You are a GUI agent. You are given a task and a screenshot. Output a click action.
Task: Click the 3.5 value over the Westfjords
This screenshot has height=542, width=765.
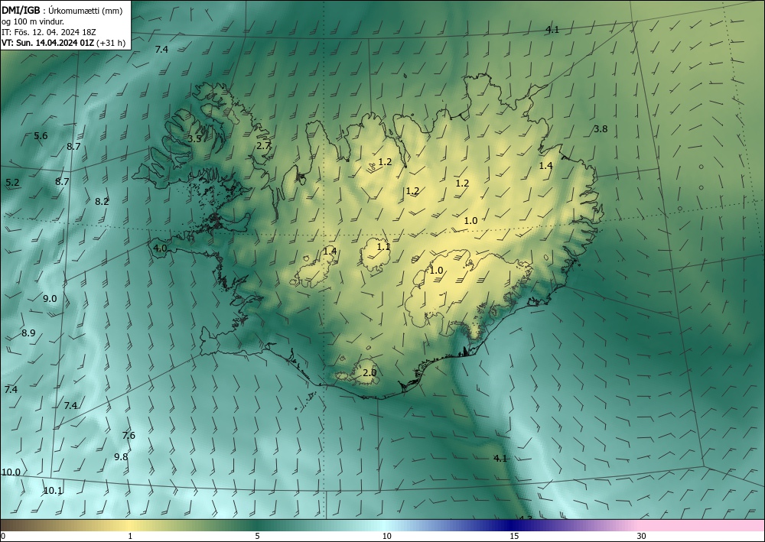194,139
